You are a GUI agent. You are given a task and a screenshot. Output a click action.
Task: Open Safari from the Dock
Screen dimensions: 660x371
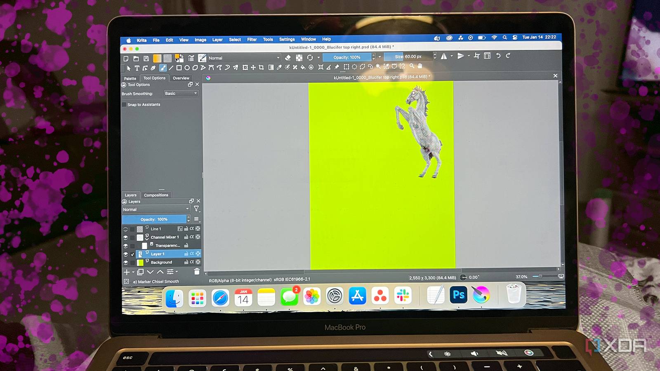point(220,297)
